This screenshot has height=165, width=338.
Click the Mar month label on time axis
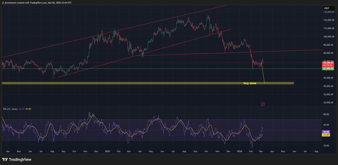[x=261, y=151]
